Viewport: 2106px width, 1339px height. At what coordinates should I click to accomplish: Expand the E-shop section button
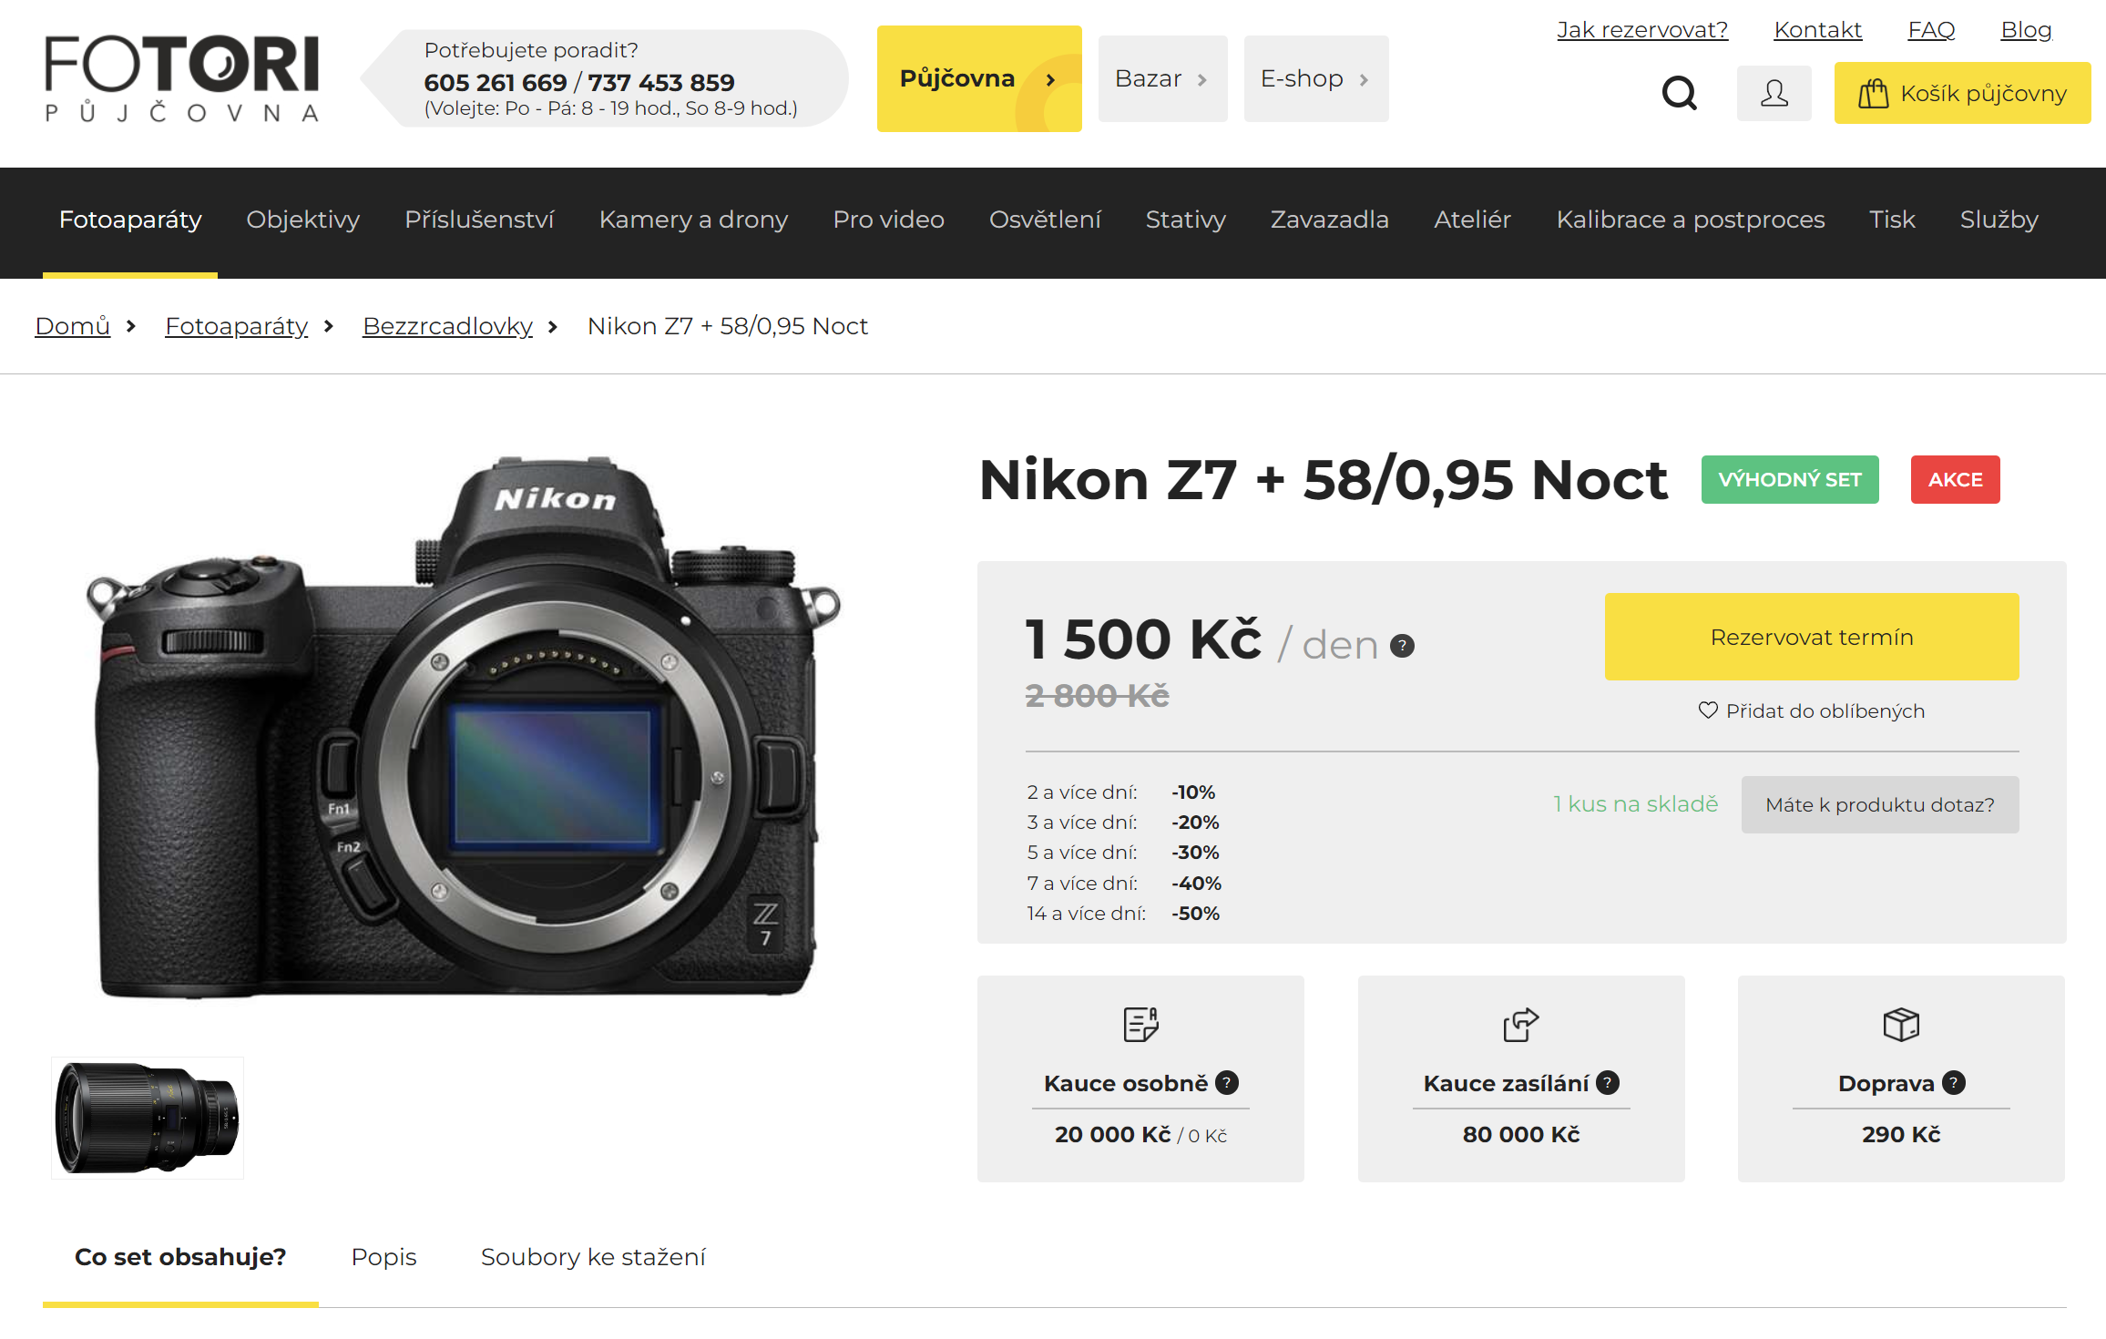tap(1316, 78)
